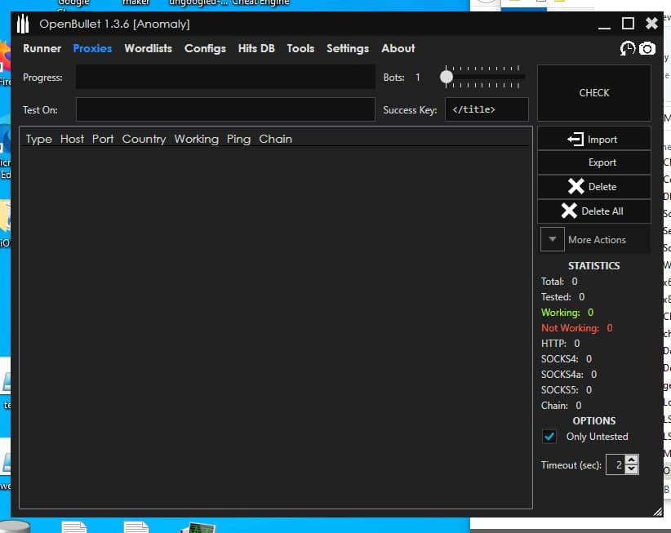Sort the proxy list by Ping column
The height and width of the screenshot is (533, 671).
tap(238, 139)
